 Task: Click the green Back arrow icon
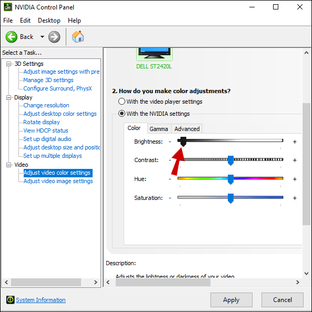pyautogui.click(x=12, y=37)
